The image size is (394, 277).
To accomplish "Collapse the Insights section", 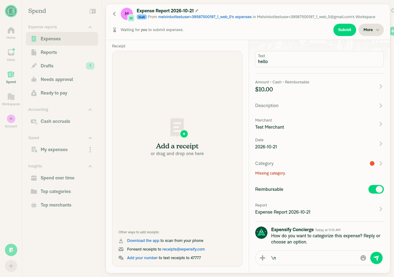I will (90, 166).
